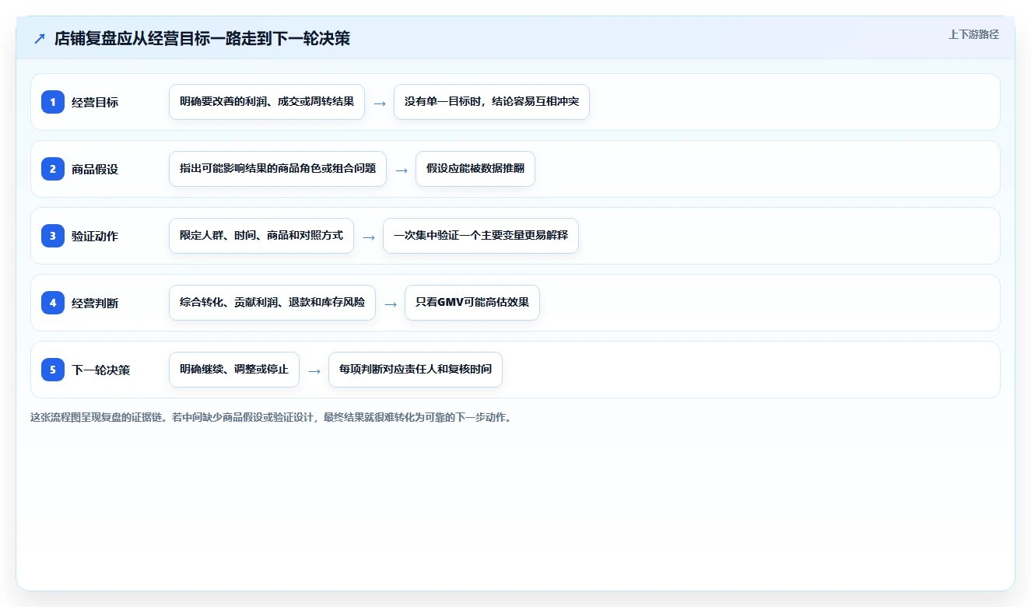Click the 下一轮决策 step label
1031x607 pixels.
click(x=101, y=370)
